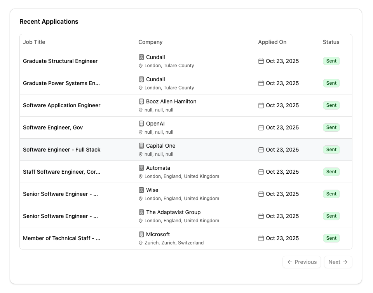The width and height of the screenshot is (373, 293).
Task: Click the building icon next to Microsoft
Action: tap(141, 234)
